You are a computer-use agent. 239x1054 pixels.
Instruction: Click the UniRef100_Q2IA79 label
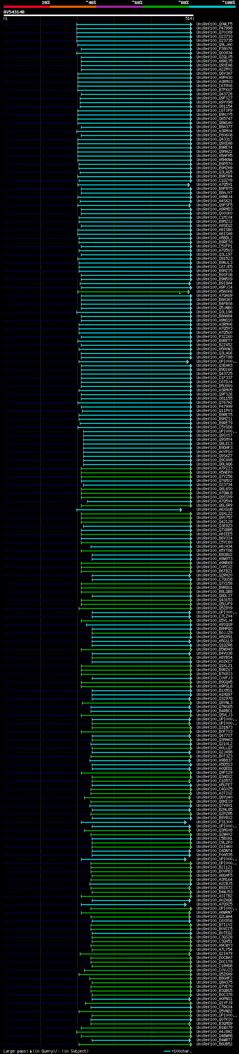tap(214, 954)
